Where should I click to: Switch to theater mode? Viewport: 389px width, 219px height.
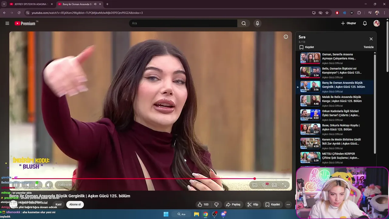coord(274,185)
